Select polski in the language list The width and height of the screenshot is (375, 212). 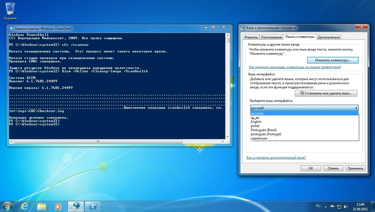pos(304,126)
